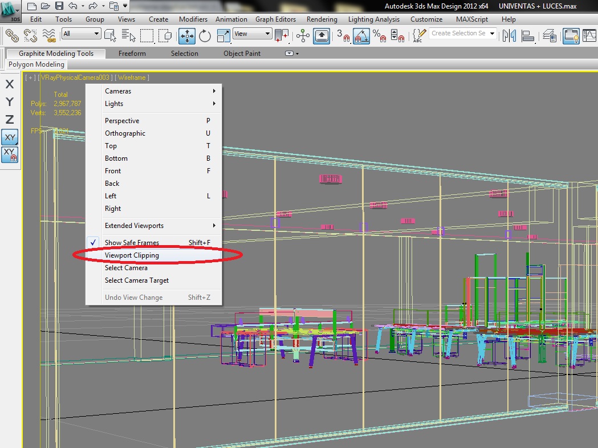The image size is (598, 448).
Task: Click the Use Pivot Point Center icon
Action: (x=282, y=36)
